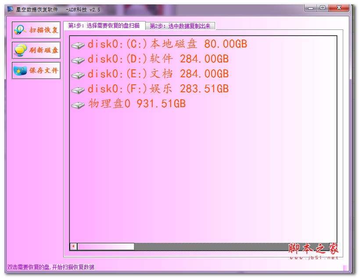Screen dimensions: 359x278
Task: Click the drive icon beside disk0:(E:)文档
Action: tap(78, 74)
